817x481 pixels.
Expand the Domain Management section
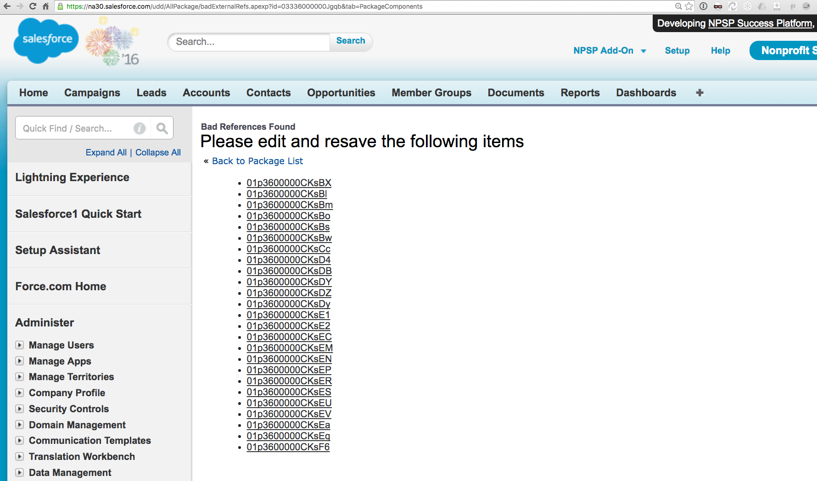20,425
